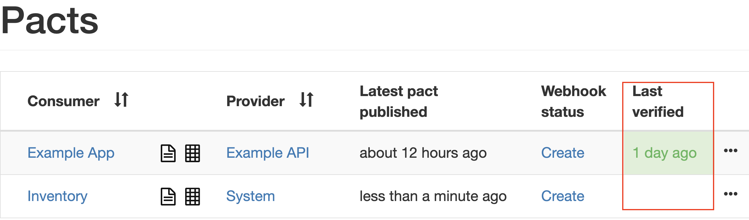Screen dimensions: 749x220
Task: Open pact document icon for Inventory
Action: tap(168, 197)
